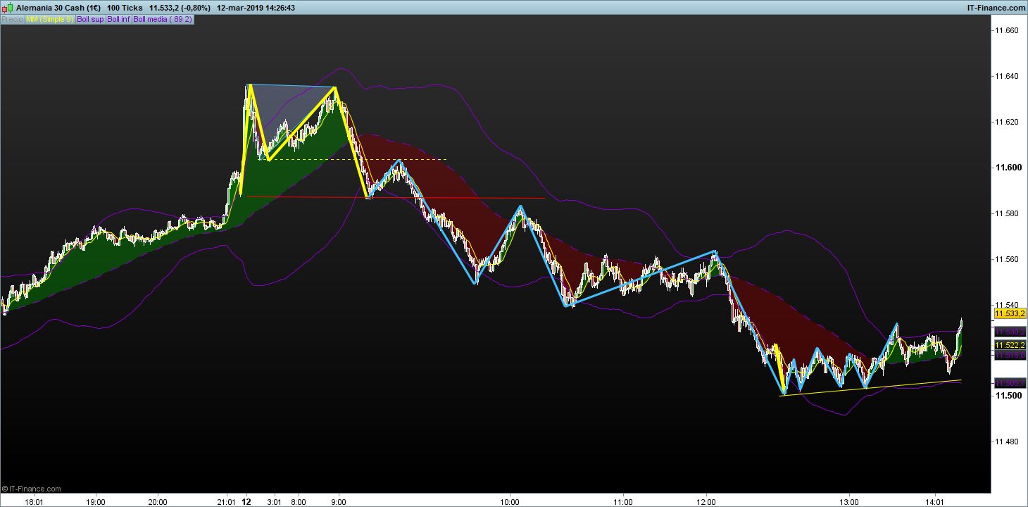Click the purple 11.518,0 price tag

pos(1010,356)
